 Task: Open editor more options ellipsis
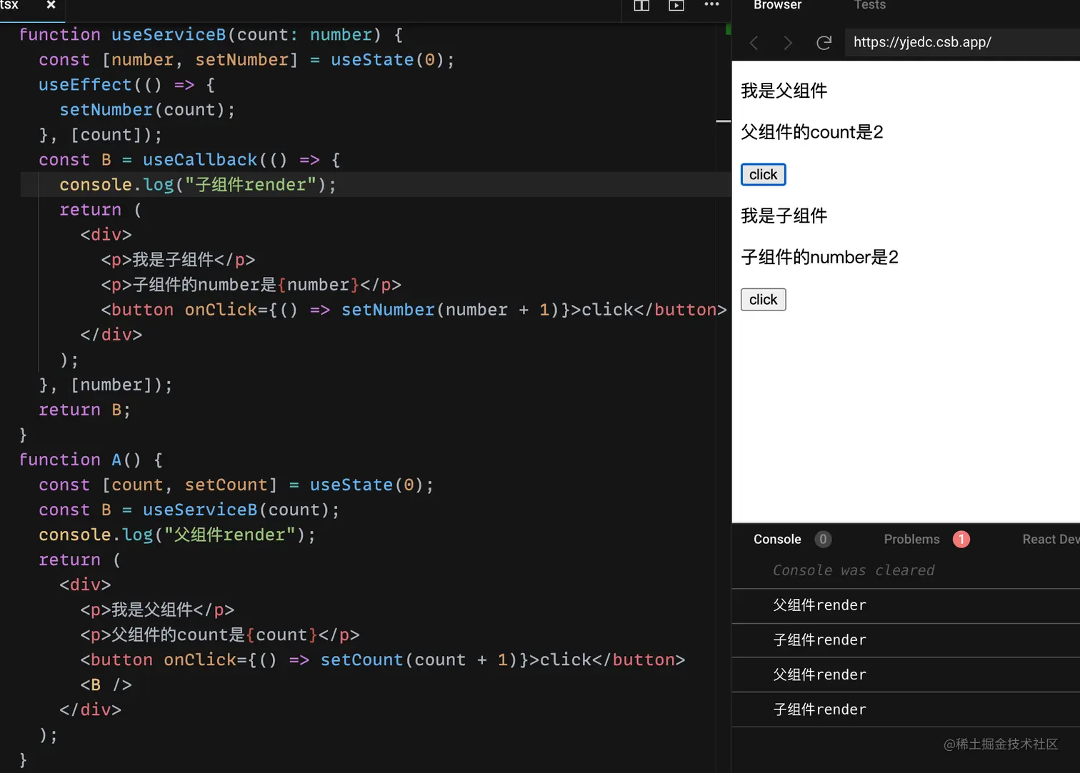tap(711, 4)
